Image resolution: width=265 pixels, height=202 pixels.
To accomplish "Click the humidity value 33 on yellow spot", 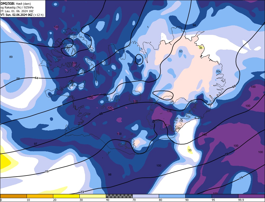I will coord(190,150).
